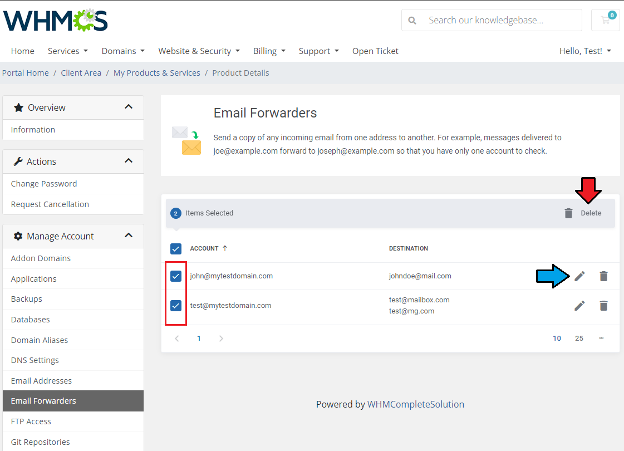This screenshot has height=451, width=624.
Task: Open the Hello, Test! user dropdown
Action: click(585, 51)
